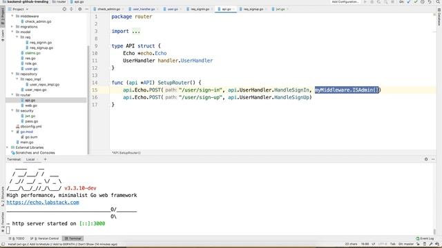This screenshot has height=248, width=442.
Task: Click the tool windows quick-access icon bottom-left
Action: (x=3, y=245)
